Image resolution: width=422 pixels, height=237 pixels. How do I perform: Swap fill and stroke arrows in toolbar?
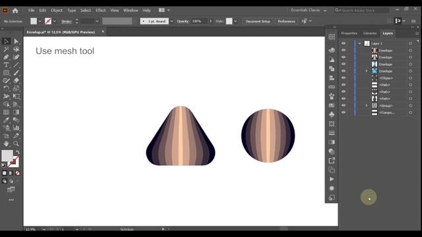click(18, 152)
